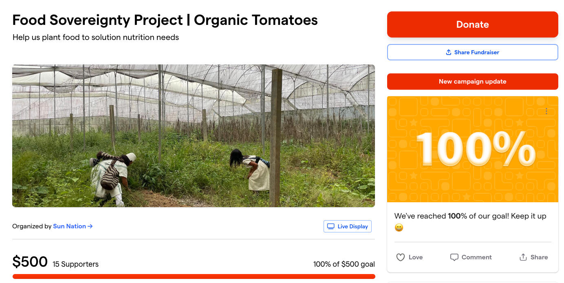Click the orange 100% milestone image
This screenshot has width=564, height=283.
(472, 149)
